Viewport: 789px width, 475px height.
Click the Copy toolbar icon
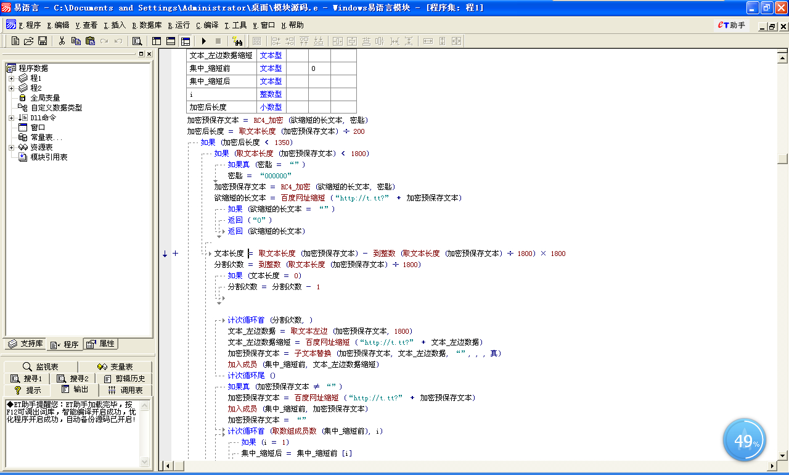tap(76, 41)
